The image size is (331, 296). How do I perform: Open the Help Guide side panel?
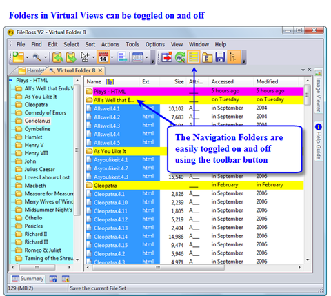(319, 142)
